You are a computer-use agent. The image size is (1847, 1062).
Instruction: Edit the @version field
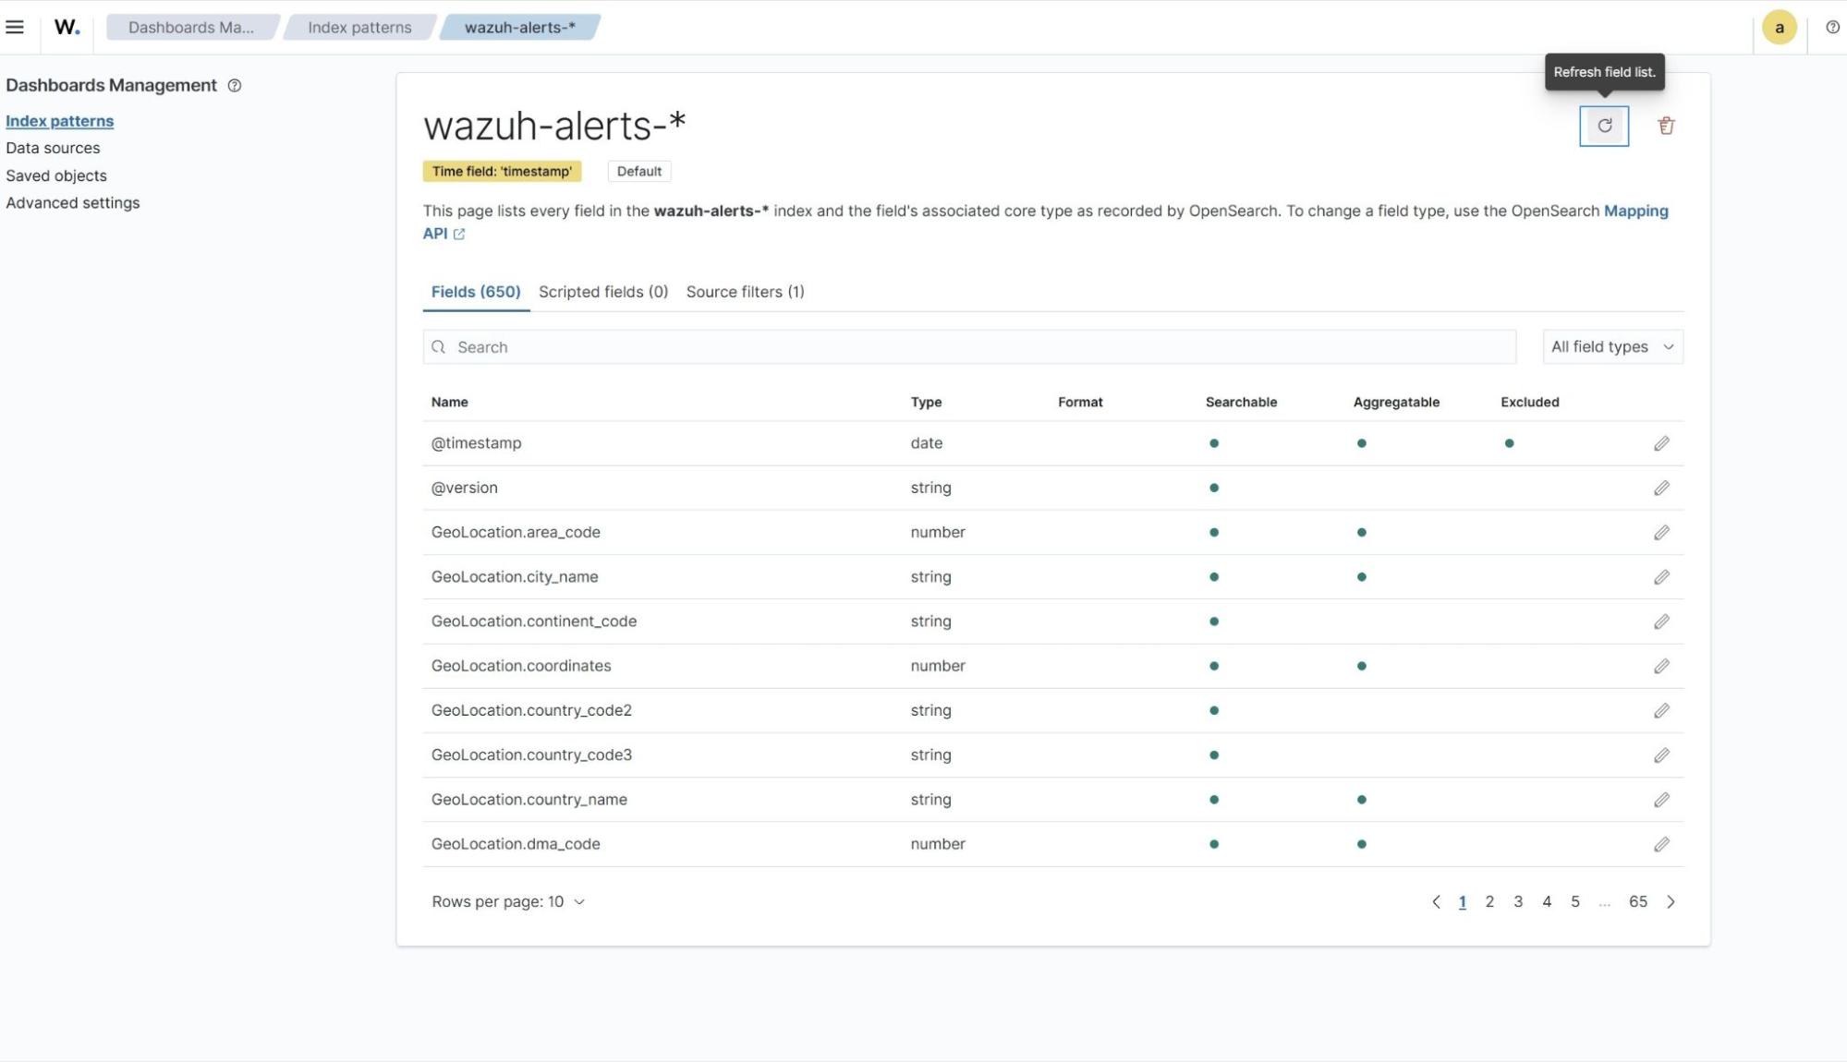[x=1661, y=488]
